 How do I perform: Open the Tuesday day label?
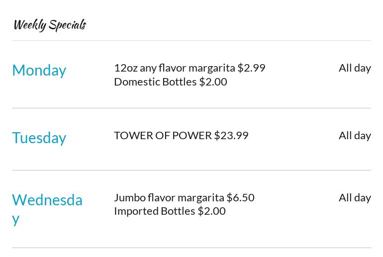[39, 138]
